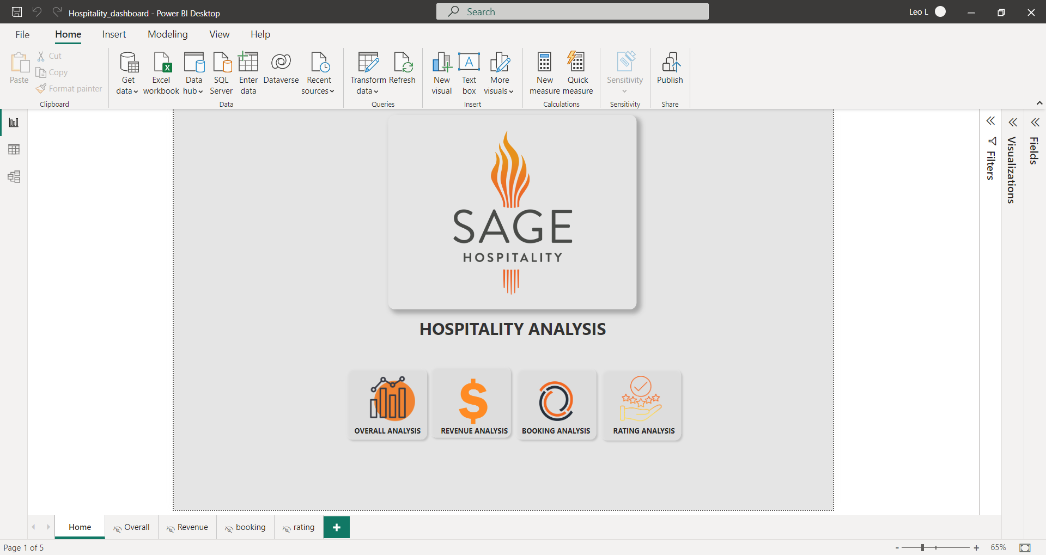Click the Fit to page icon

[1025, 547]
